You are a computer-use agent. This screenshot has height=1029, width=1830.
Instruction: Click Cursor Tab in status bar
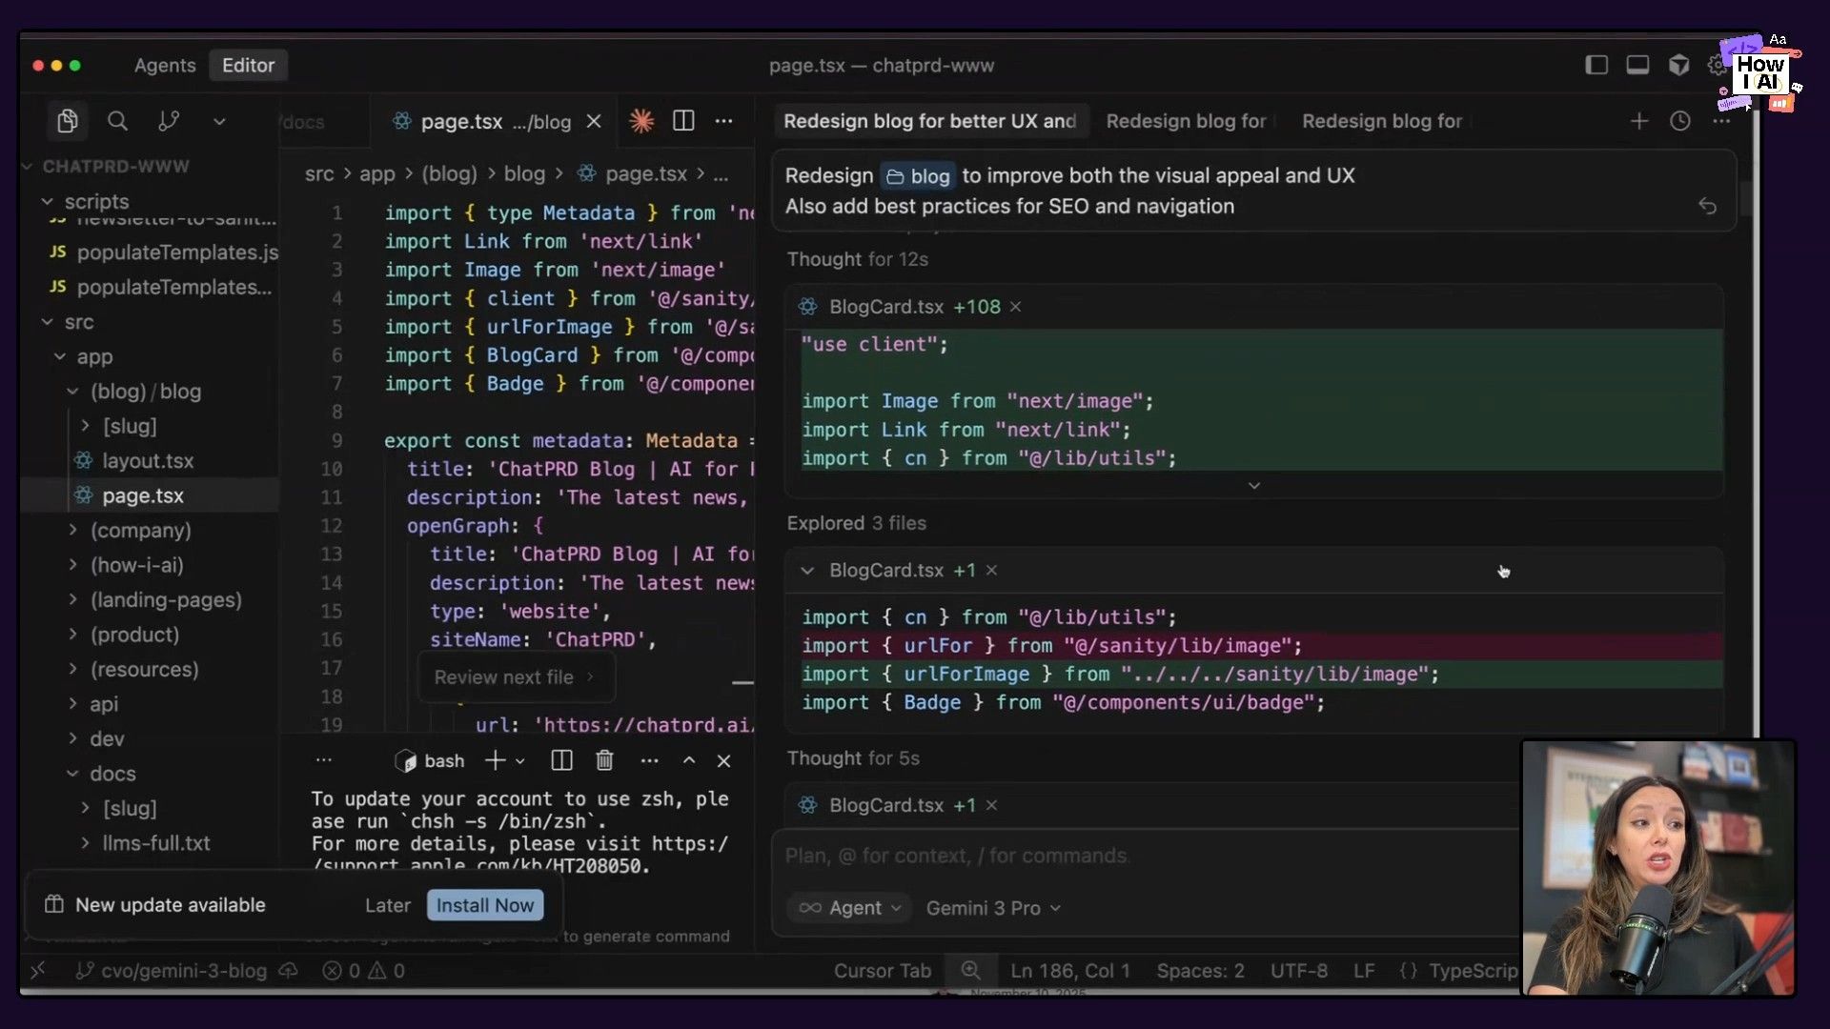pyautogui.click(x=882, y=971)
